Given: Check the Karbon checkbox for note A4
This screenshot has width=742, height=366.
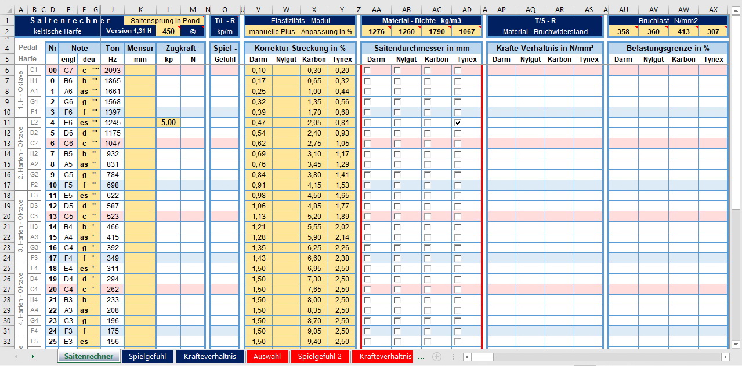Looking at the screenshot, I should (x=428, y=237).
